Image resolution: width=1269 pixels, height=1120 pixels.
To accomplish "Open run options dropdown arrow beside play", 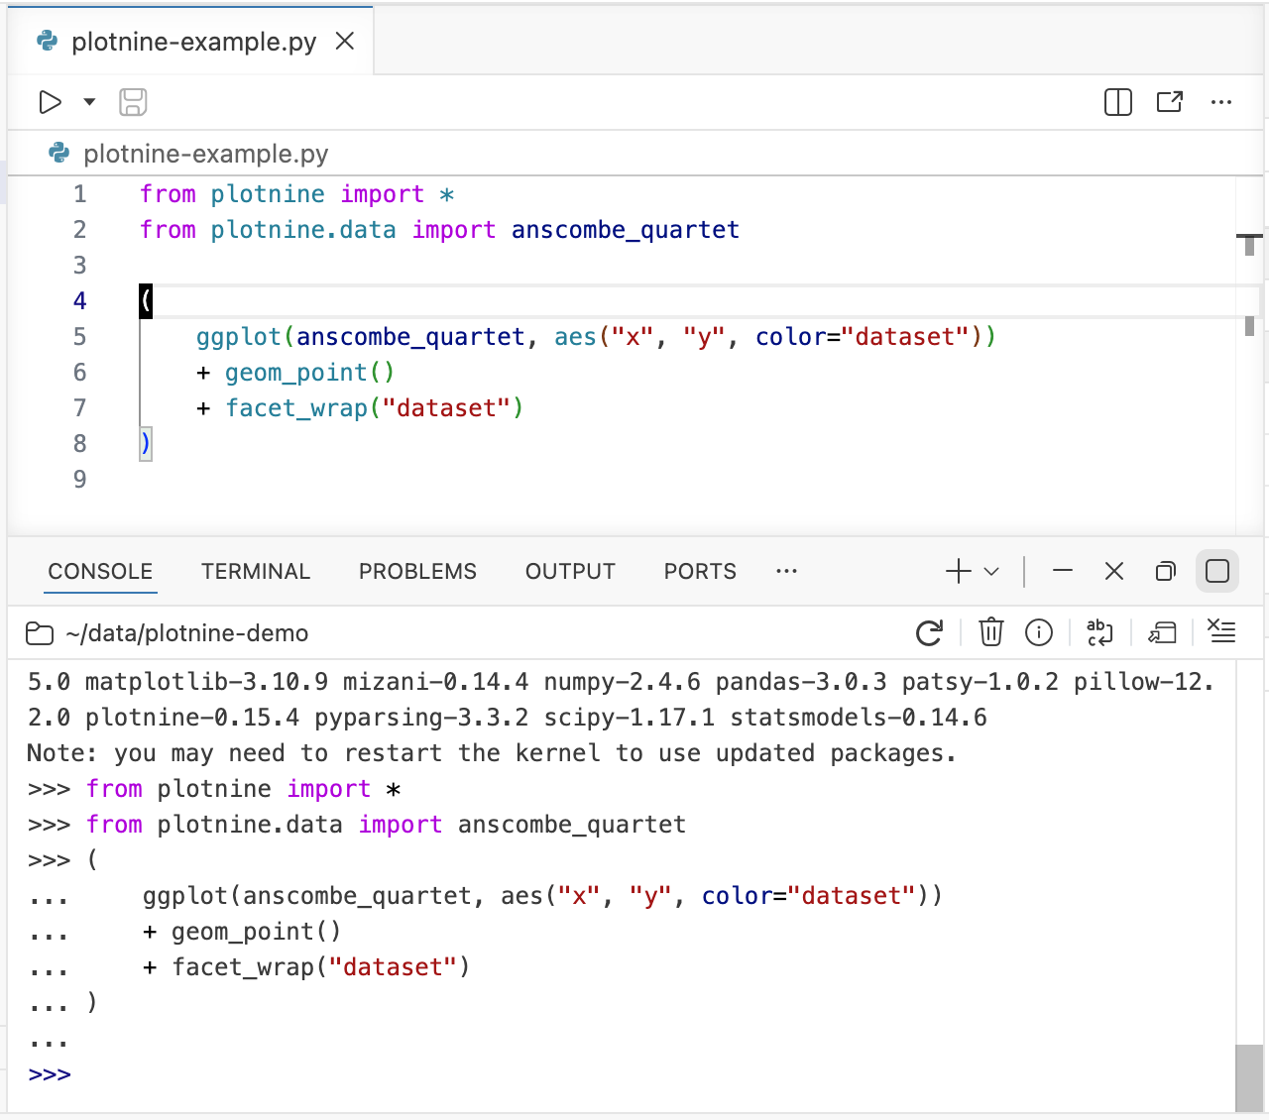I will 89,102.
